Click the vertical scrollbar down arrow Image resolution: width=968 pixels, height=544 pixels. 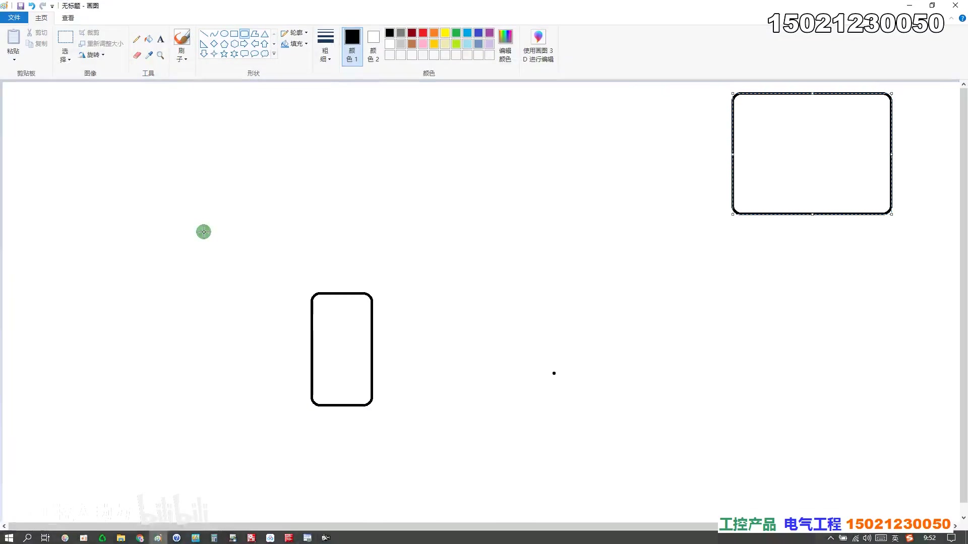tap(963, 517)
